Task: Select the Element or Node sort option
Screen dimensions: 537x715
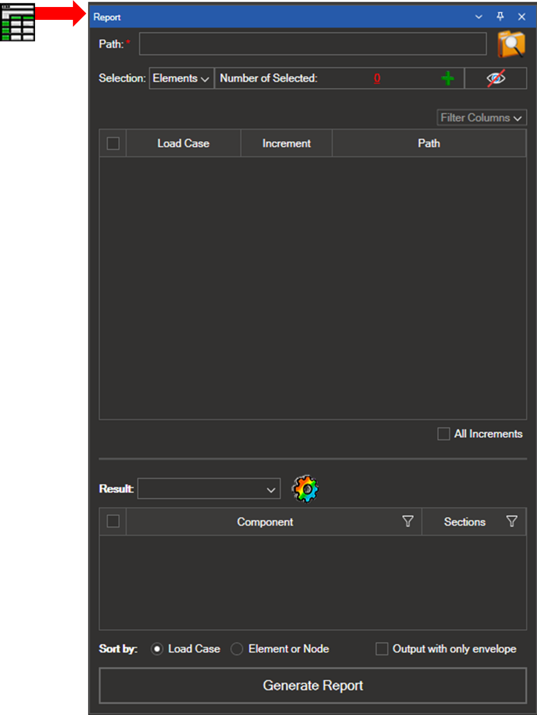Action: coord(237,649)
